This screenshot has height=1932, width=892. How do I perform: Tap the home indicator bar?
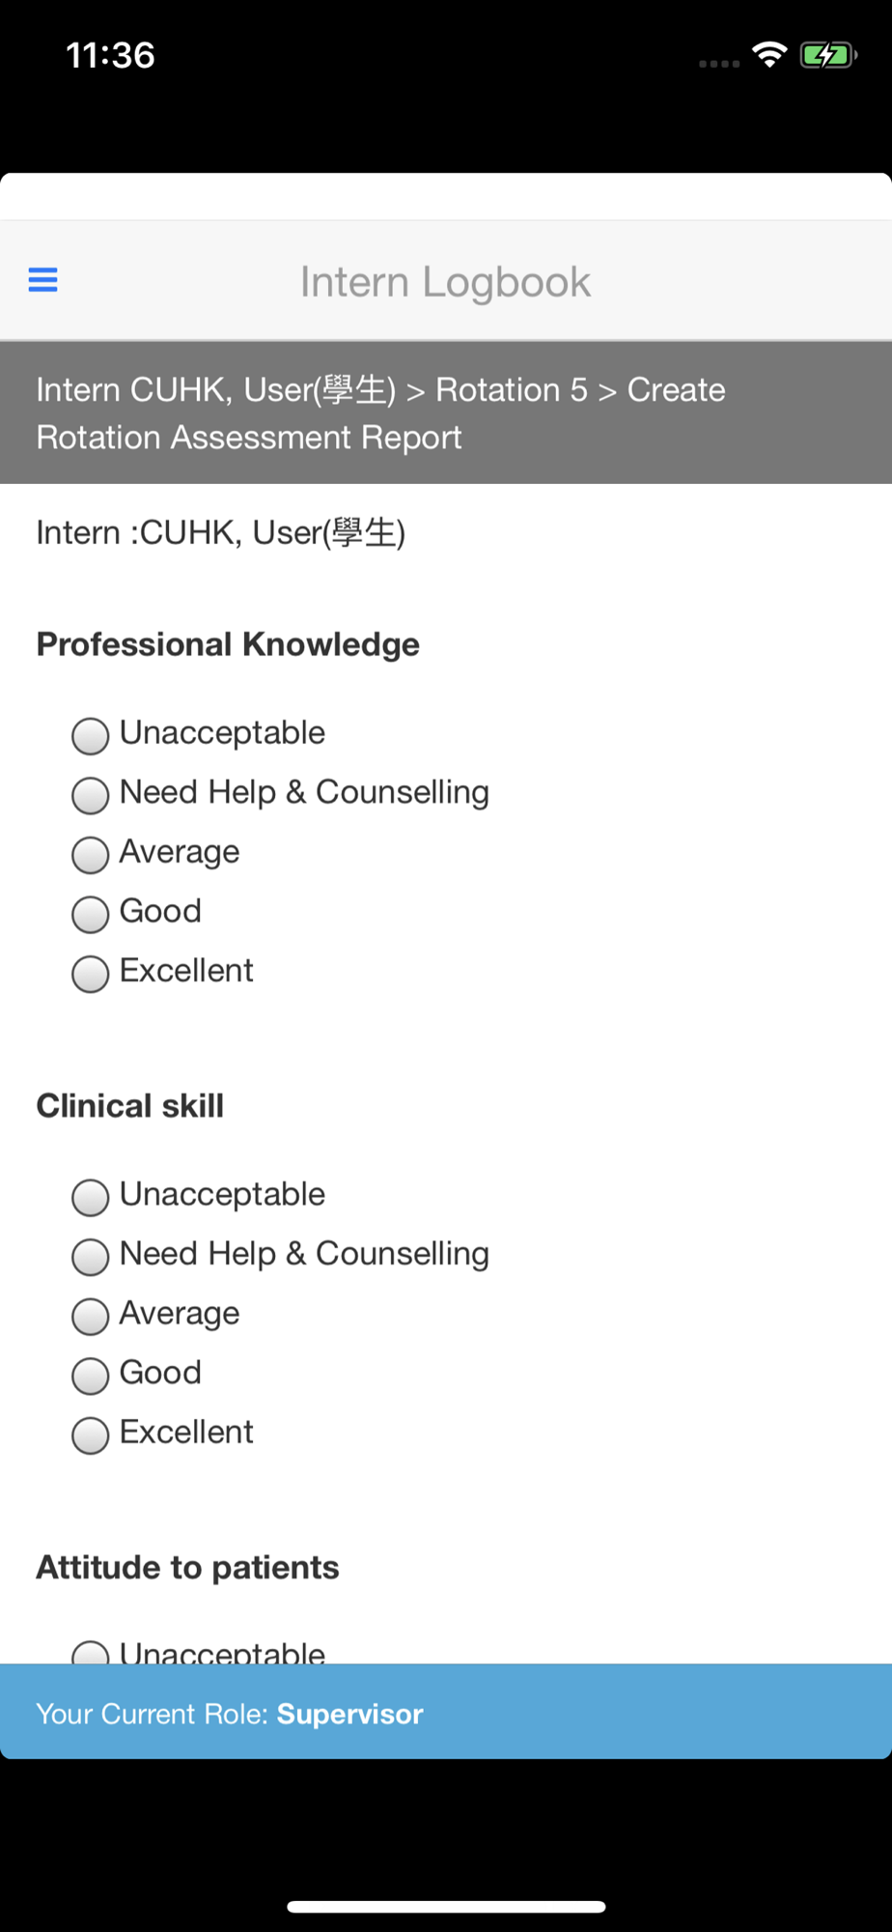pyautogui.click(x=446, y=1906)
